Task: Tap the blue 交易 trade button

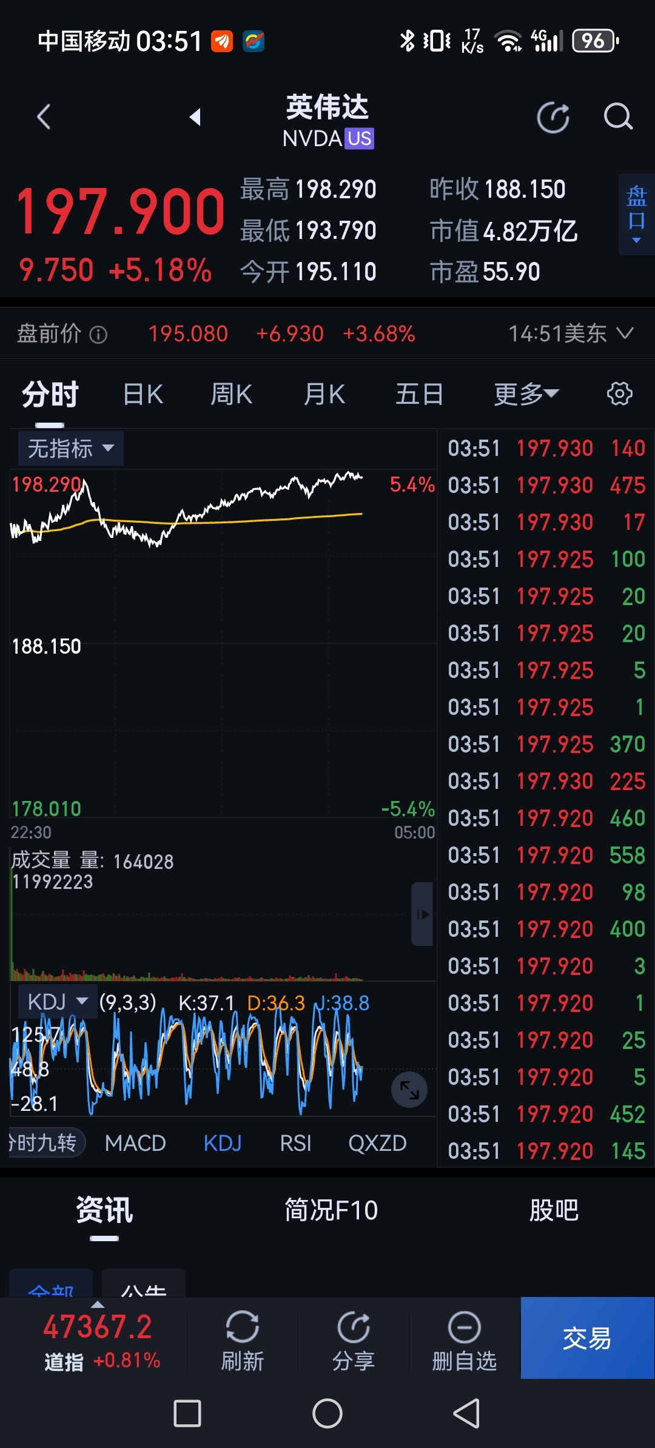Action: (x=587, y=1338)
